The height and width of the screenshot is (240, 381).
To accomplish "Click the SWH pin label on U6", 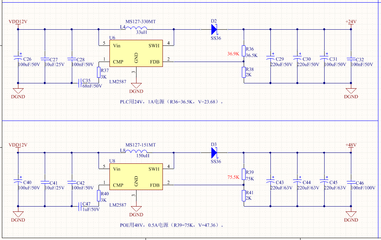I will [154, 45].
